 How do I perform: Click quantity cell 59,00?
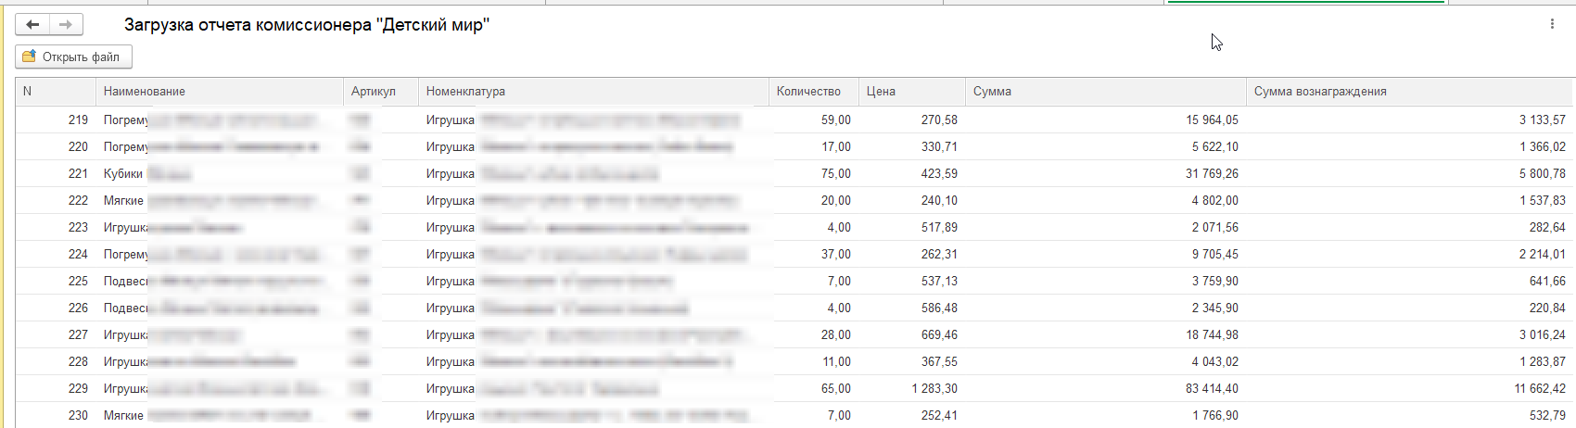point(814,120)
